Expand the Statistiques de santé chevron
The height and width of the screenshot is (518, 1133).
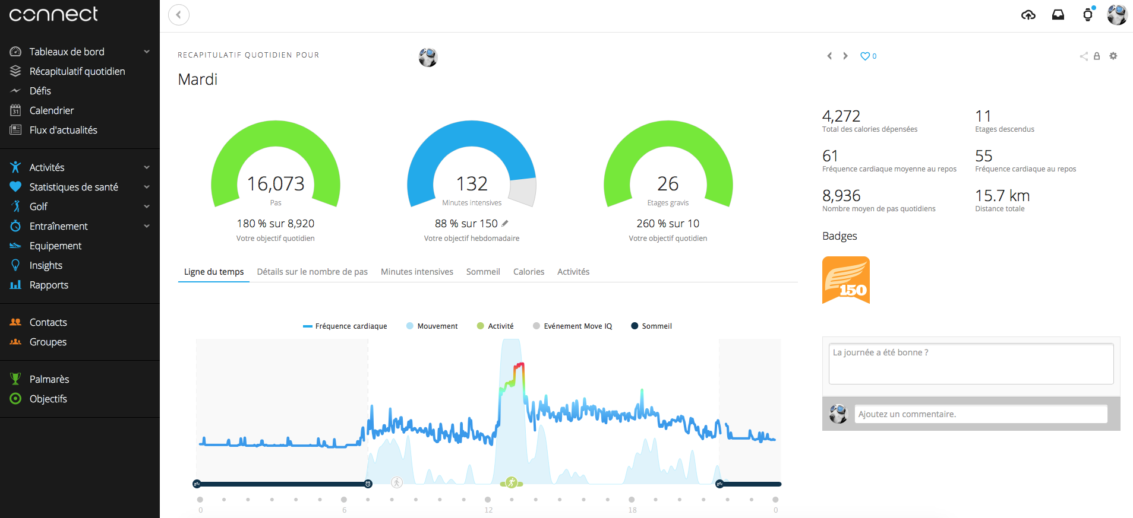point(147,187)
